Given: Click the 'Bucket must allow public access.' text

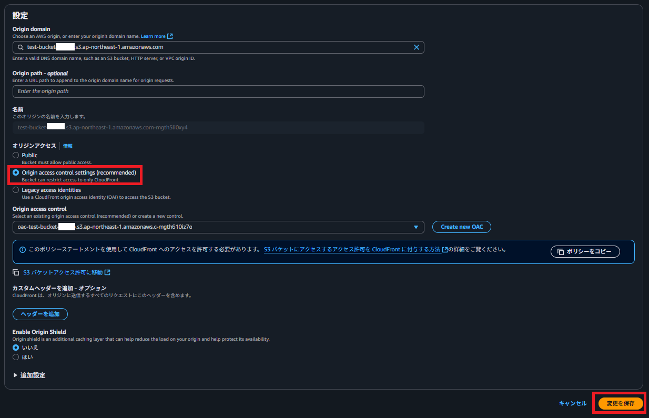Looking at the screenshot, I should (x=57, y=163).
